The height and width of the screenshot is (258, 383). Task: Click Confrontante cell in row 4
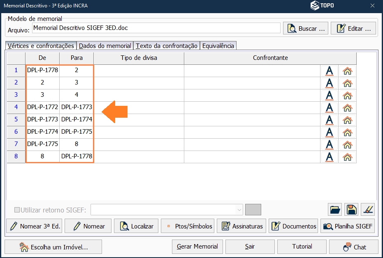[x=252, y=107]
